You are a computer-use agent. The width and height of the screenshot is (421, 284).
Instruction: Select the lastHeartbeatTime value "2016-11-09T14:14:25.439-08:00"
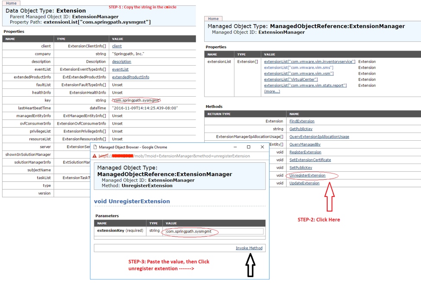click(x=145, y=108)
